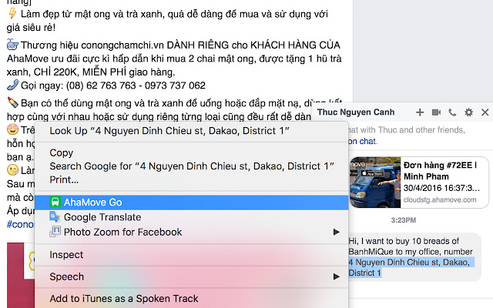Click the '30/4/2016 16:37:3...' date text
Image resolution: width=493 pixels, height=308 pixels.
point(441,188)
